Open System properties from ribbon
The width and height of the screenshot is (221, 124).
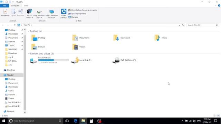(x=77, y=14)
